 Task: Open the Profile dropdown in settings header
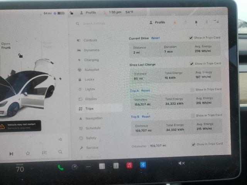click(x=157, y=23)
